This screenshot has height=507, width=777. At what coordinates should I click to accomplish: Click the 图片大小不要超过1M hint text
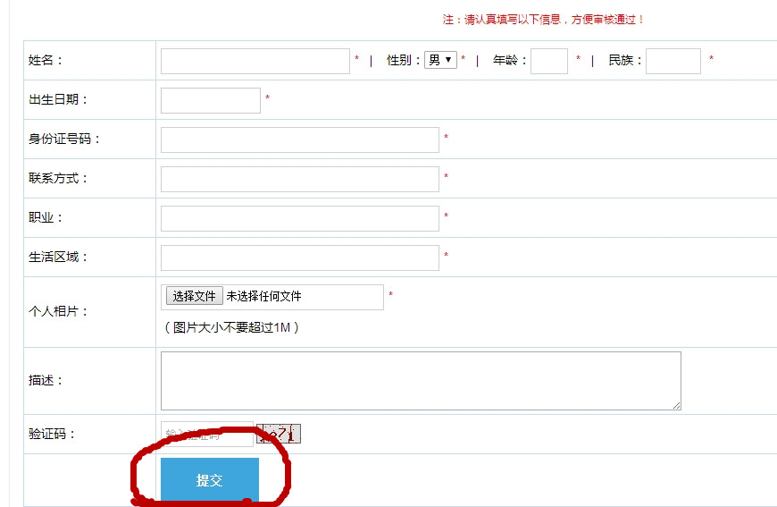tap(231, 327)
